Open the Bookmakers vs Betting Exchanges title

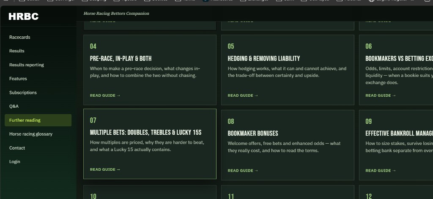(x=399, y=58)
